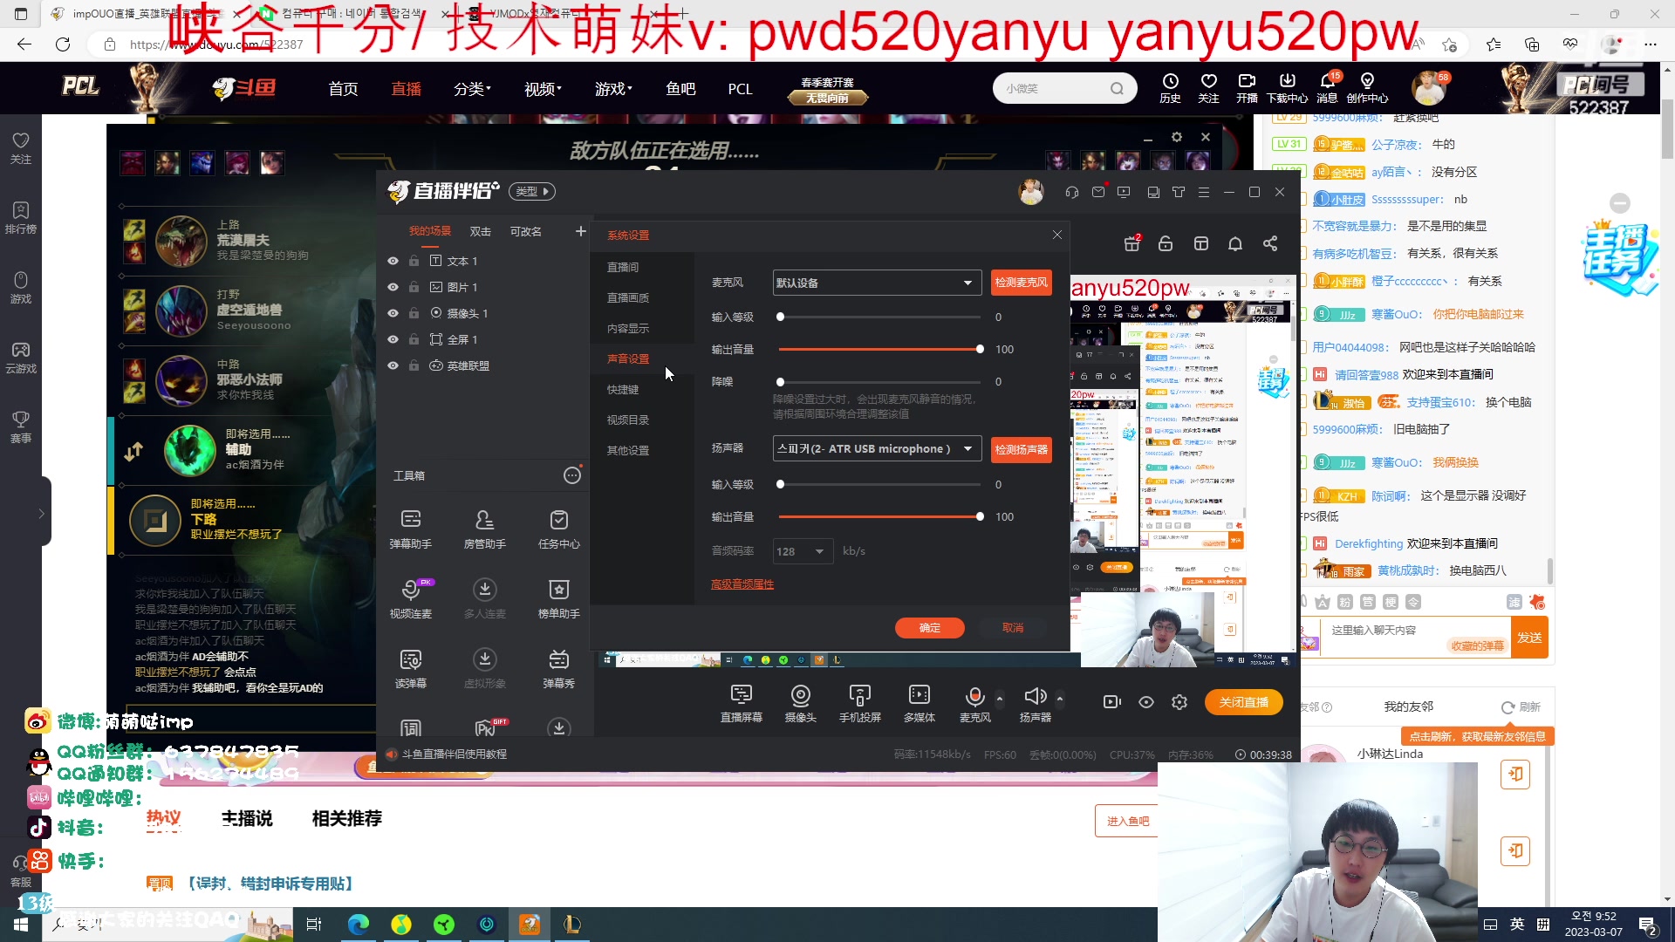Click 关闭直播 button
The width and height of the screenshot is (1675, 942).
point(1243,702)
